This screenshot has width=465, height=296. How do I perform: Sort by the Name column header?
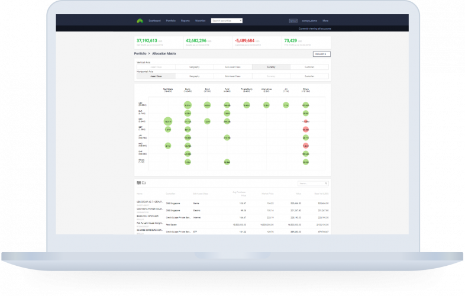tap(140, 194)
